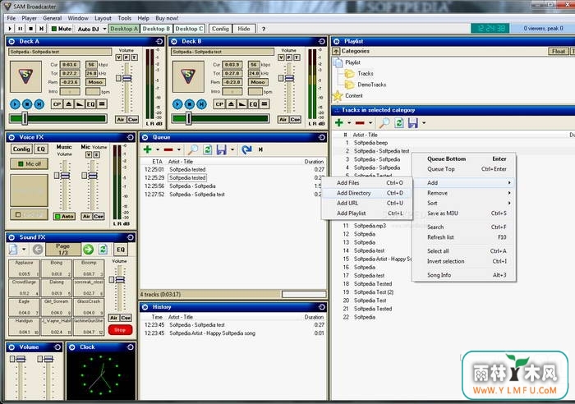Click the magnifier search icon in Queue
575x404 pixels.
point(193,149)
